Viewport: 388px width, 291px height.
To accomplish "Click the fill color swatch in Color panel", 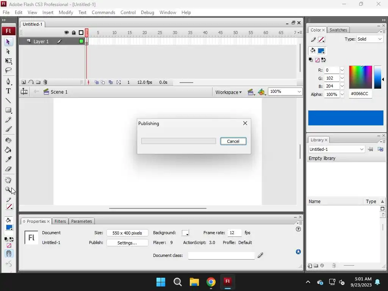I will [x=321, y=51].
